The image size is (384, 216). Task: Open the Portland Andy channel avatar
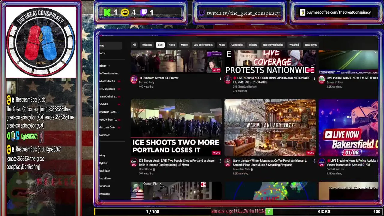tap(134, 79)
